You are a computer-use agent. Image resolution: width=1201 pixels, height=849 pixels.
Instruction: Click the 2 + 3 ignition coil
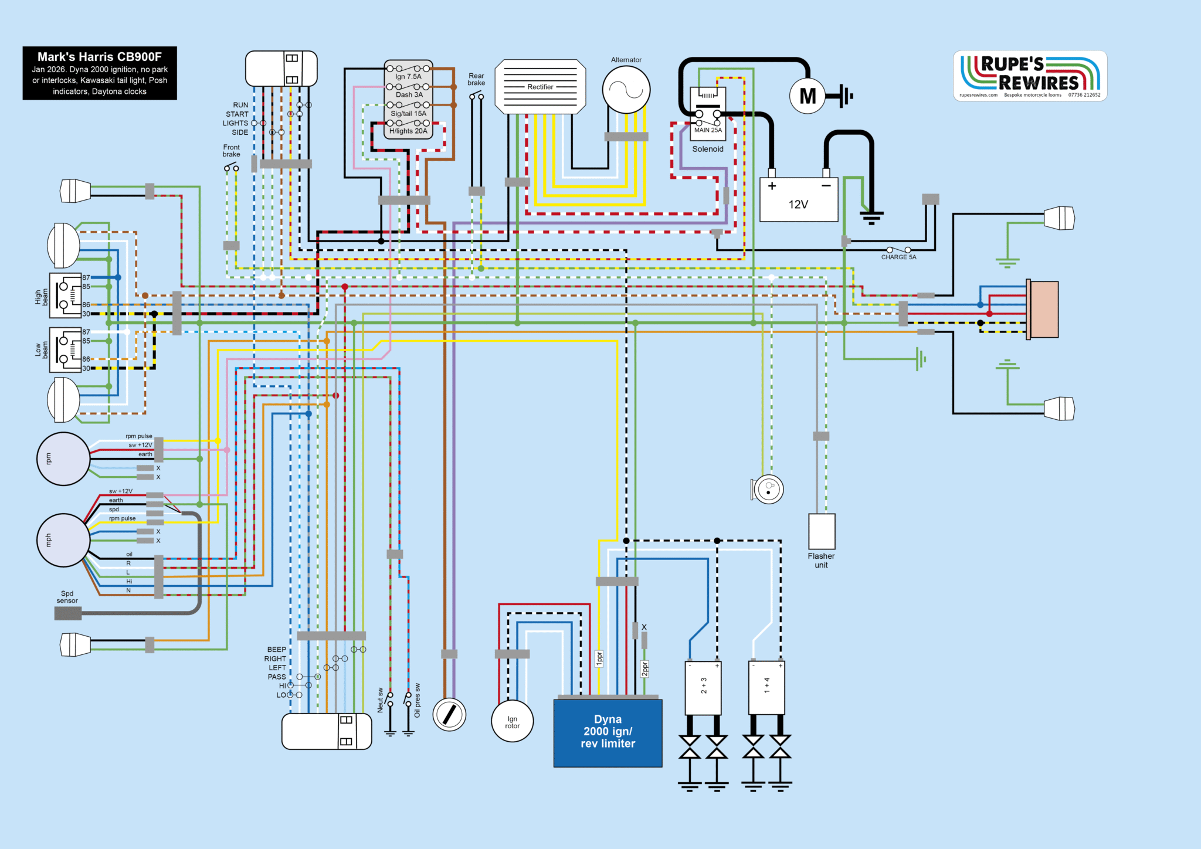pos(703,688)
